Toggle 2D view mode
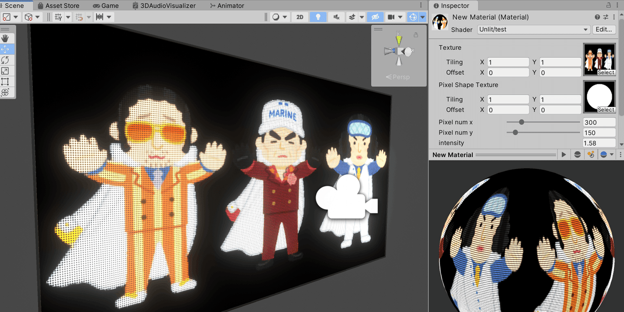The width and height of the screenshot is (624, 312). (x=300, y=17)
